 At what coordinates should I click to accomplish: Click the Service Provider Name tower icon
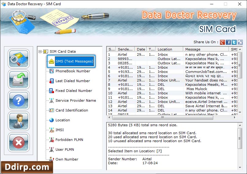coord(52,100)
